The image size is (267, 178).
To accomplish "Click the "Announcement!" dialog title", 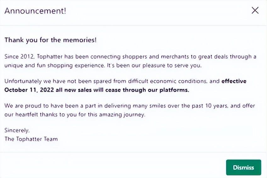I will (35, 11).
